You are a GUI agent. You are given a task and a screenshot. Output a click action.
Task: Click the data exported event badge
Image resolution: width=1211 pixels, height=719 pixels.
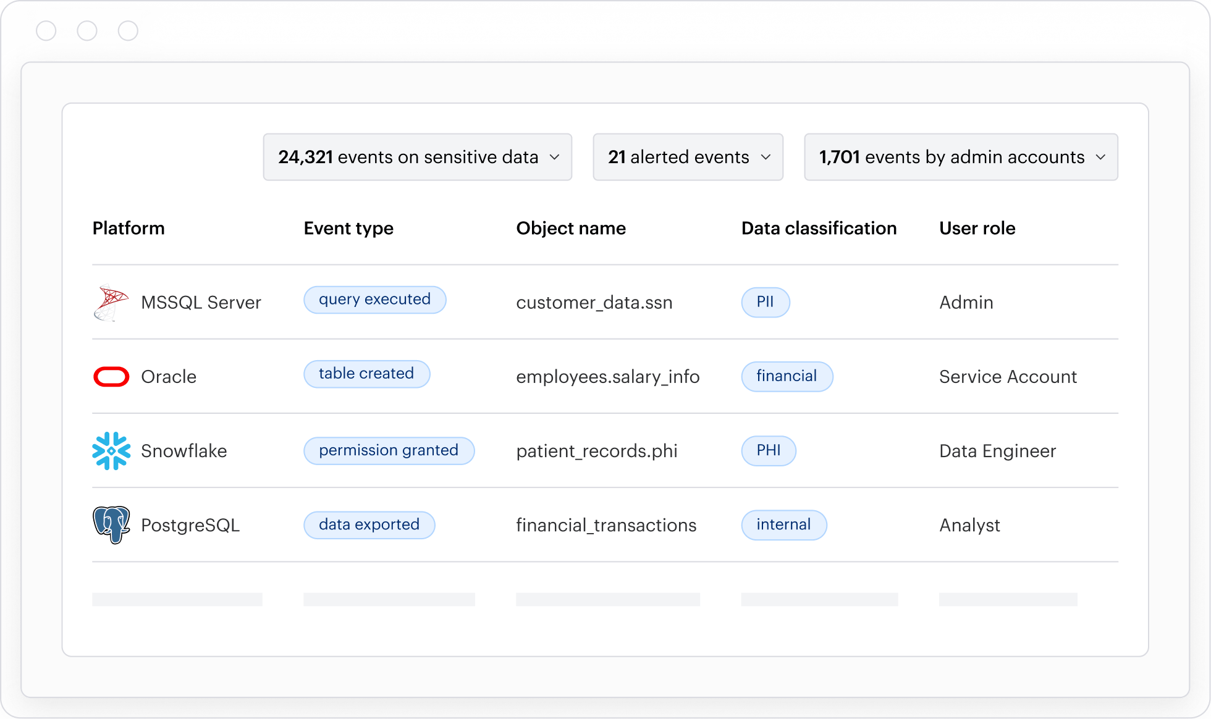369,524
